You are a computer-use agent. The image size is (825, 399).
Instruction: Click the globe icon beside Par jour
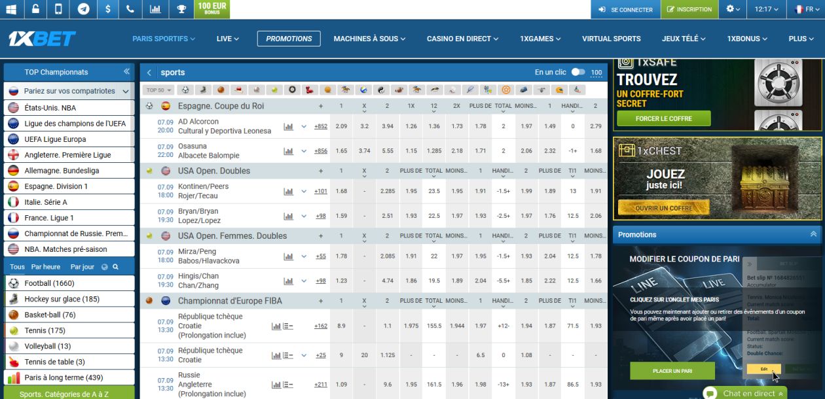pyautogui.click(x=104, y=267)
